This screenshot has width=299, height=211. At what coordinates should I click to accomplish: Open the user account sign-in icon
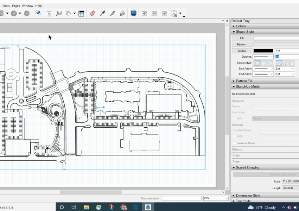click(x=174, y=13)
